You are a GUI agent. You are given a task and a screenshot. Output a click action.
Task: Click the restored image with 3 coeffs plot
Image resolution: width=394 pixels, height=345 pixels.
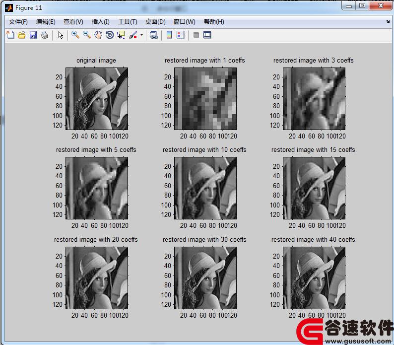[314, 99]
